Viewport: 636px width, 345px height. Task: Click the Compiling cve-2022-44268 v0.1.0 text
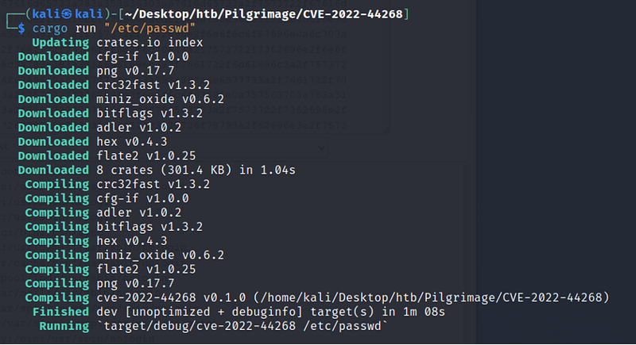click(135, 297)
